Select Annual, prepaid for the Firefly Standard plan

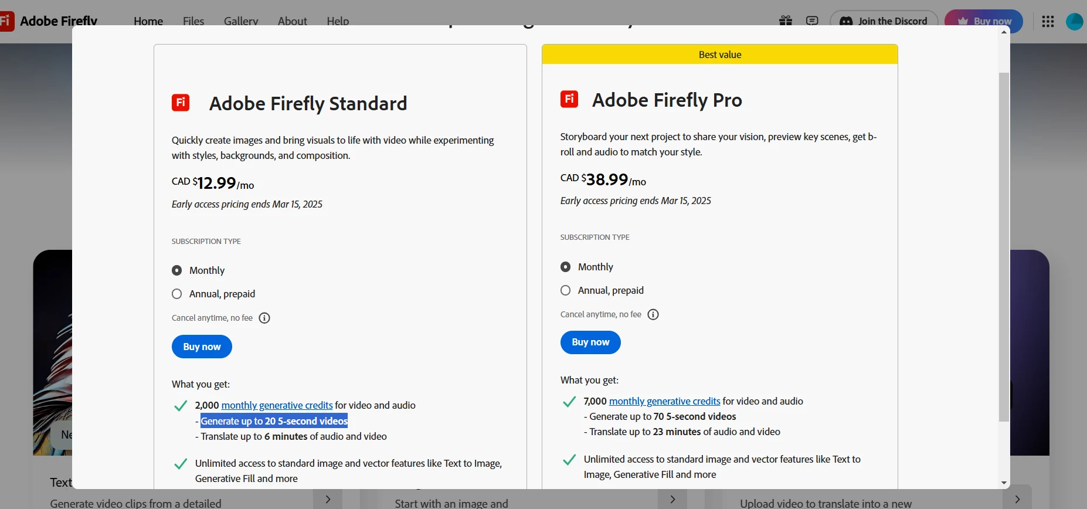pyautogui.click(x=177, y=294)
